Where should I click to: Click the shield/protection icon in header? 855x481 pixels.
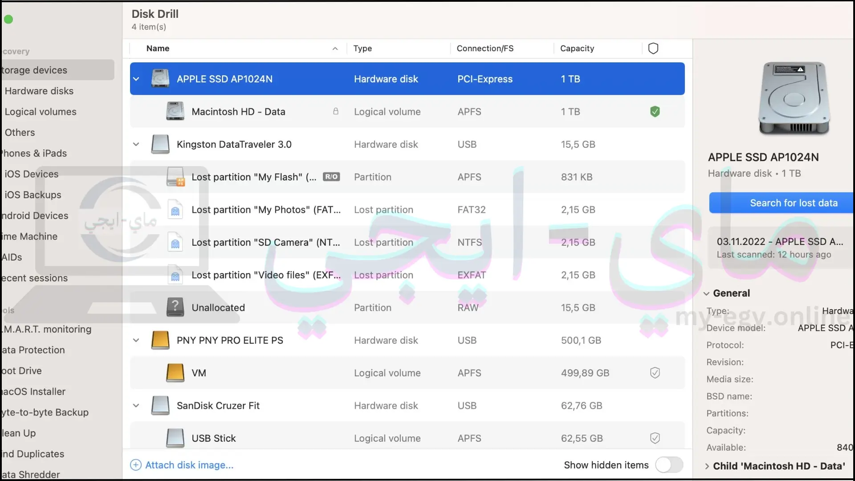(x=653, y=48)
